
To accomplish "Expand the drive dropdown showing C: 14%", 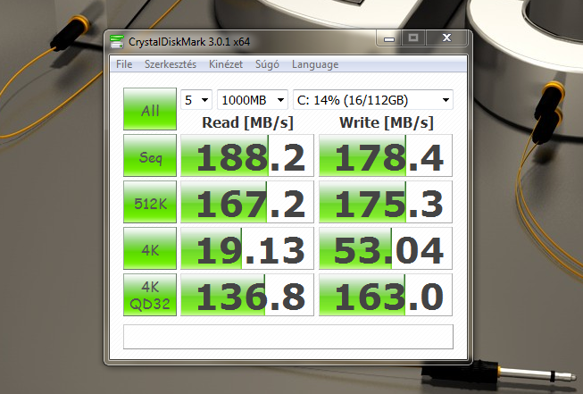I will (x=373, y=100).
